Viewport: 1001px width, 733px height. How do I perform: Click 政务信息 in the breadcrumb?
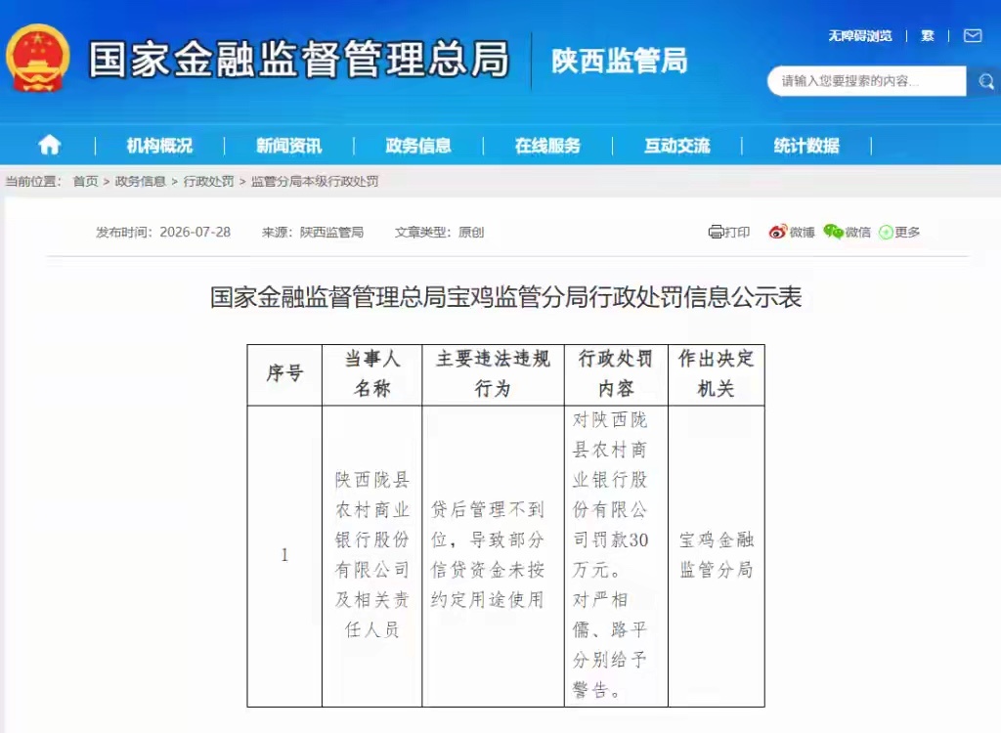(x=141, y=182)
